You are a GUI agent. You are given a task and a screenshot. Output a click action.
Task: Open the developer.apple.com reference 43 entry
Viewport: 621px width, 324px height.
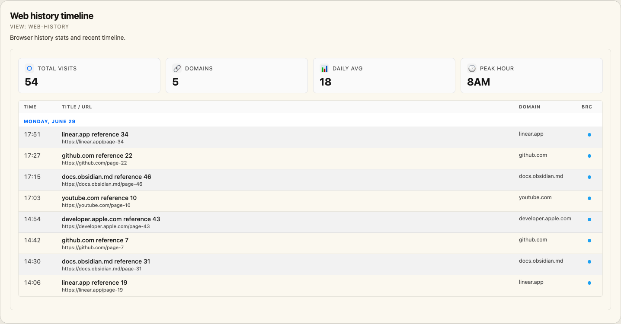click(x=111, y=219)
